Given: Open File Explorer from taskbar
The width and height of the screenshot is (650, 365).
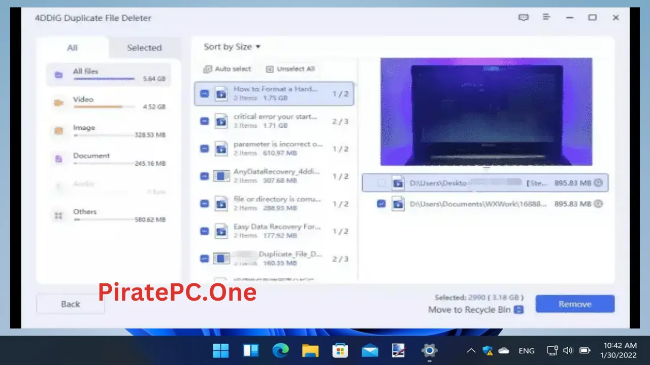Looking at the screenshot, I should pos(310,350).
